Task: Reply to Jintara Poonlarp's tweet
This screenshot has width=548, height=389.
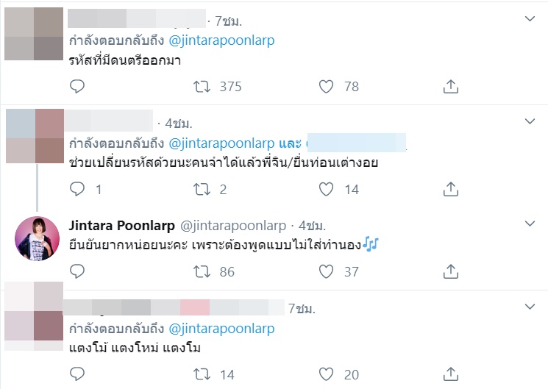Action: tap(78, 272)
